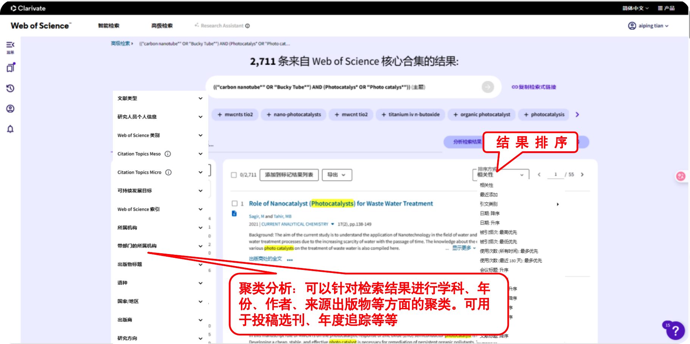Click 显示更多 to expand abstract
This screenshot has width=690, height=344.
(464, 248)
